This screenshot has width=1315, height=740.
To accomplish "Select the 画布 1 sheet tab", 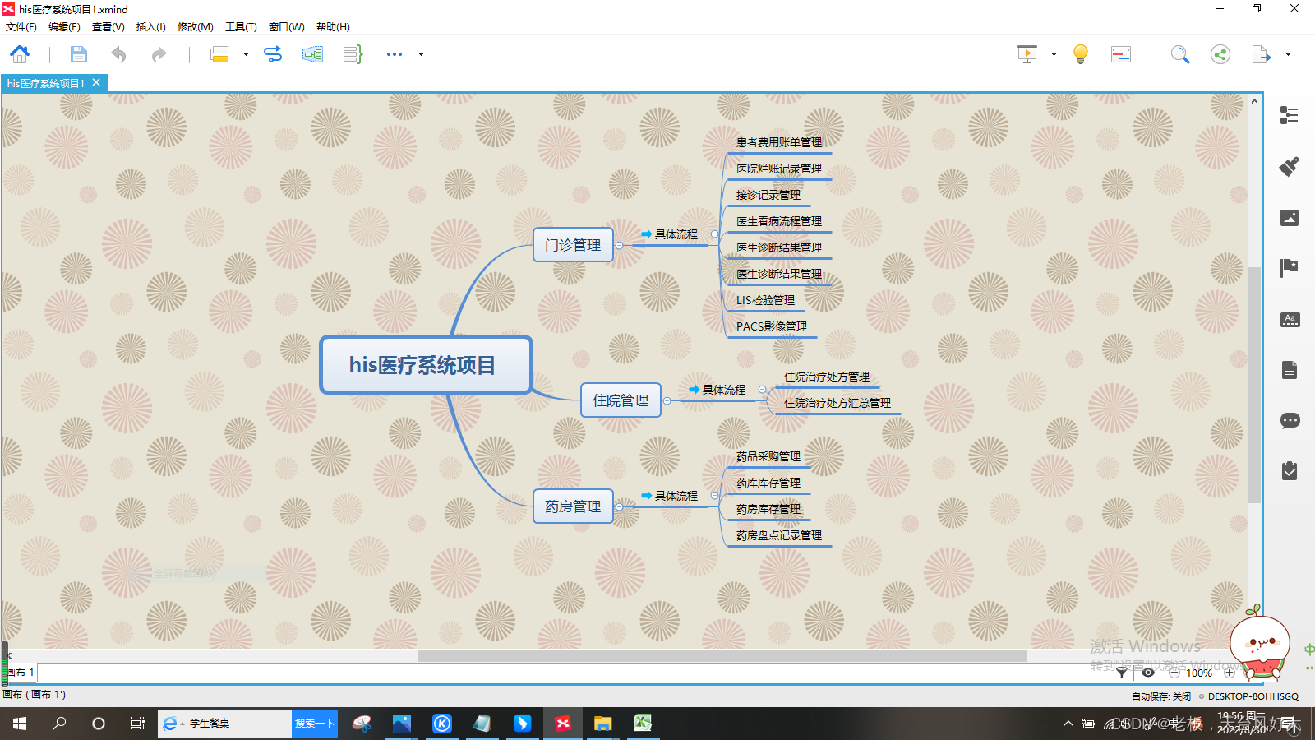I will point(20,673).
